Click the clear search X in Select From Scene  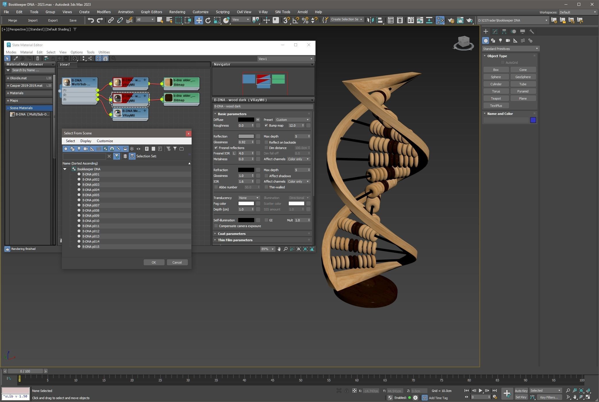(109, 156)
